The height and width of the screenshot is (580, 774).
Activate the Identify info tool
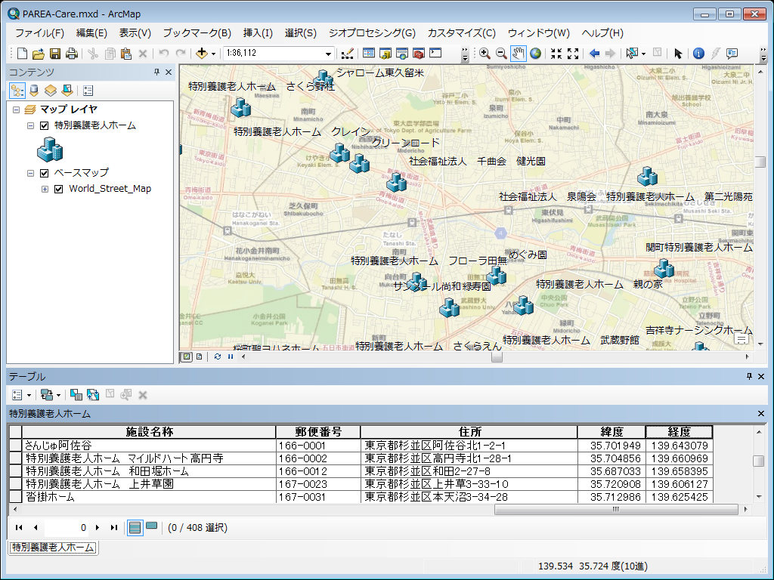coord(698,54)
